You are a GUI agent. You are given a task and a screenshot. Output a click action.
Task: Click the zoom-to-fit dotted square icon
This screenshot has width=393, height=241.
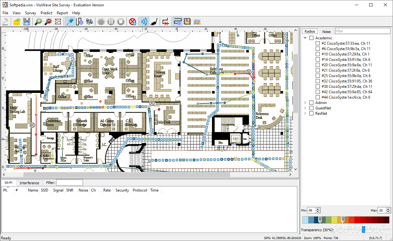(x=58, y=22)
